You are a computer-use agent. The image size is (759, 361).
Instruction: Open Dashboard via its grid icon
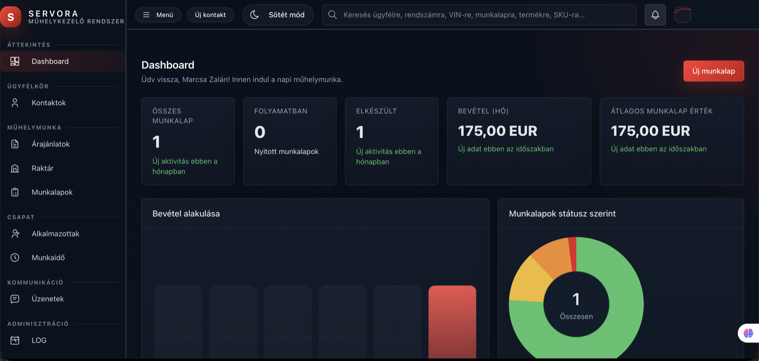click(x=15, y=61)
